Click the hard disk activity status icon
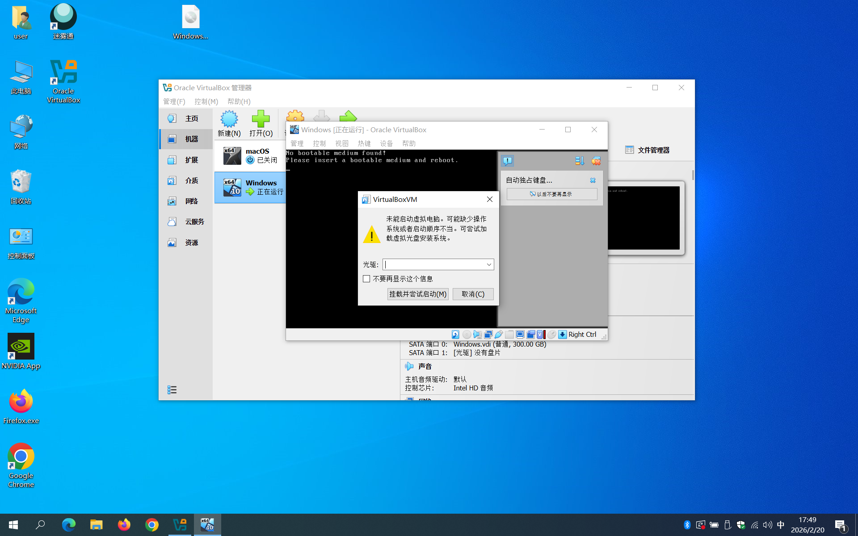 click(455, 335)
